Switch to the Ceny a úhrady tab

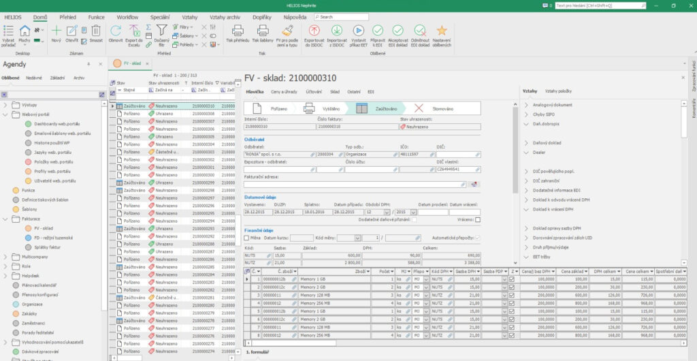click(284, 91)
